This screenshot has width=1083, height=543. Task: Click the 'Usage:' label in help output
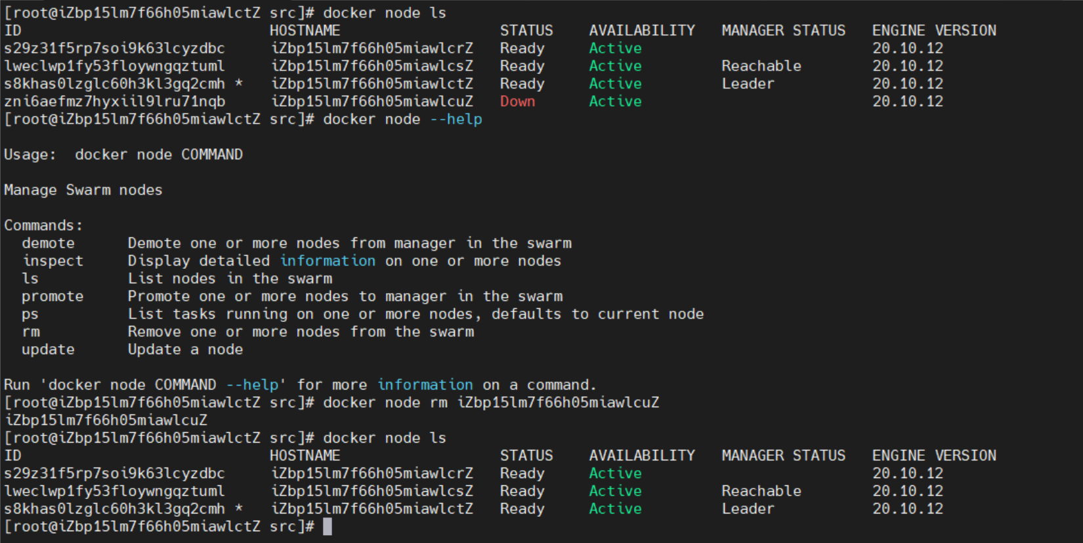pyautogui.click(x=30, y=155)
